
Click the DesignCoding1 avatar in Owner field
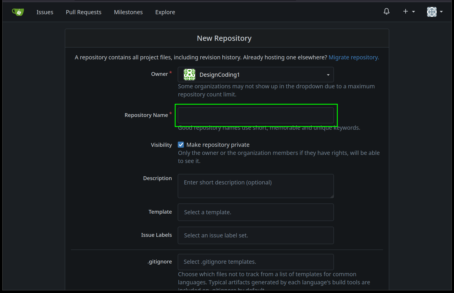(x=189, y=75)
